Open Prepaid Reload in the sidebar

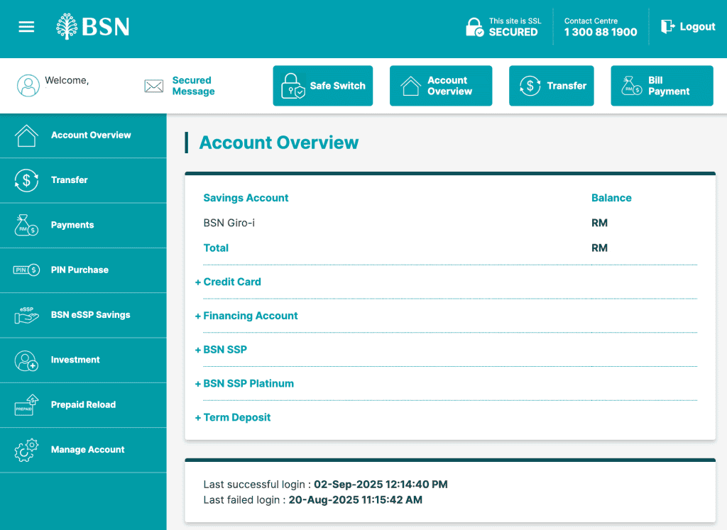pyautogui.click(x=84, y=405)
